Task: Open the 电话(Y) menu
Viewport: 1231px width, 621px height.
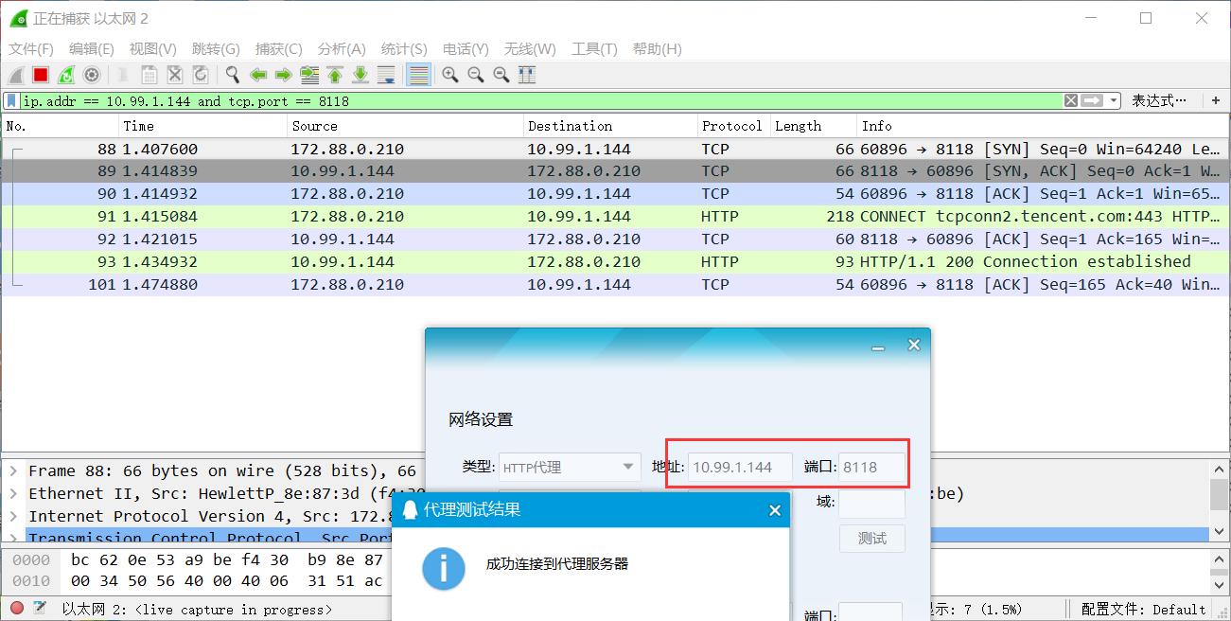Action: pos(466,49)
